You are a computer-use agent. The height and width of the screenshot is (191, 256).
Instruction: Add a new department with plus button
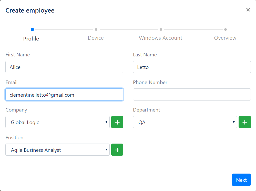(x=244, y=122)
